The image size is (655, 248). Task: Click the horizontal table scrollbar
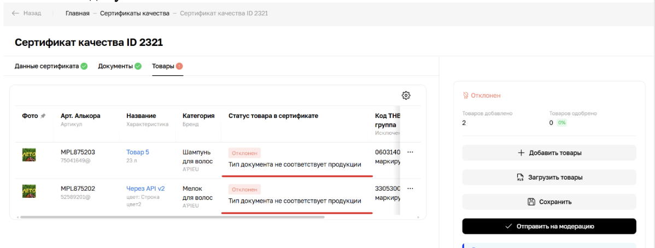tap(172, 217)
